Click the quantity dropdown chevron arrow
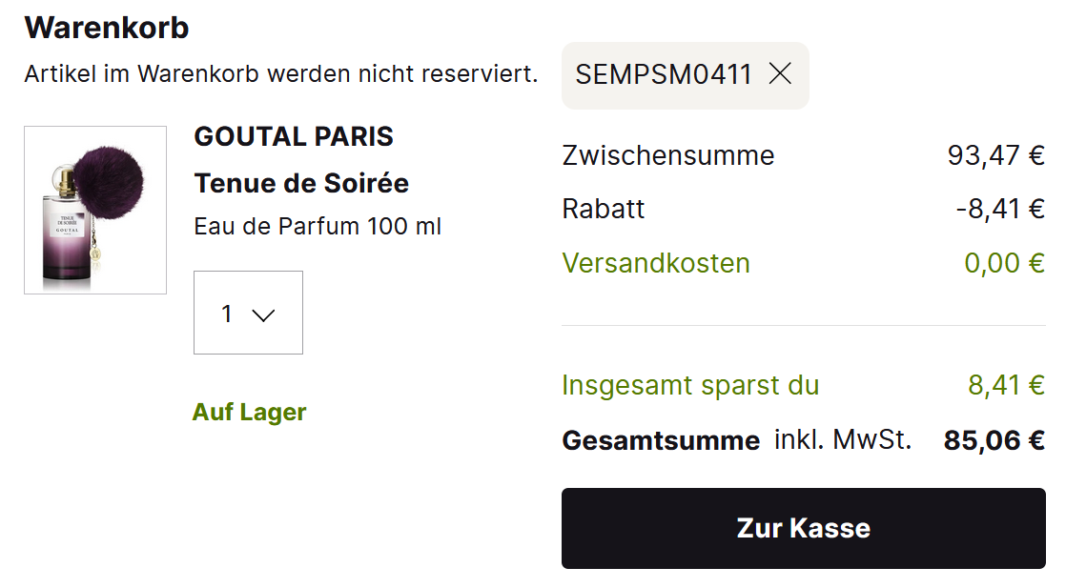The height and width of the screenshot is (588, 1066). click(263, 314)
